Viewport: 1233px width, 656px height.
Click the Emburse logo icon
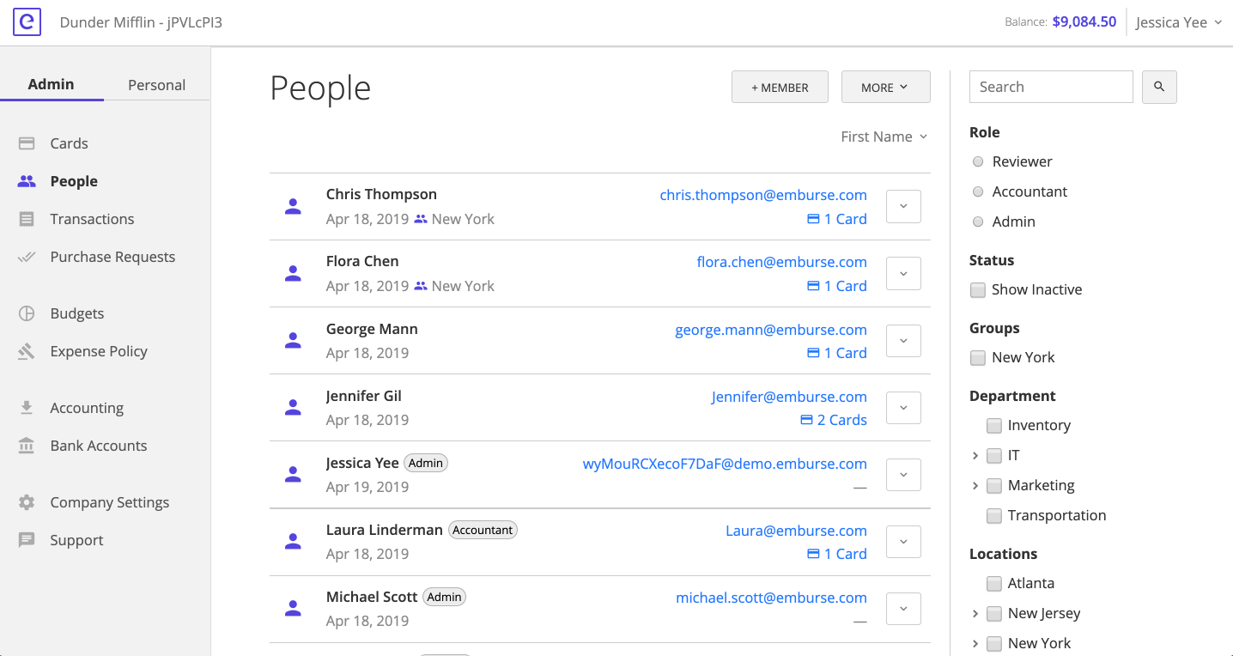tap(27, 22)
